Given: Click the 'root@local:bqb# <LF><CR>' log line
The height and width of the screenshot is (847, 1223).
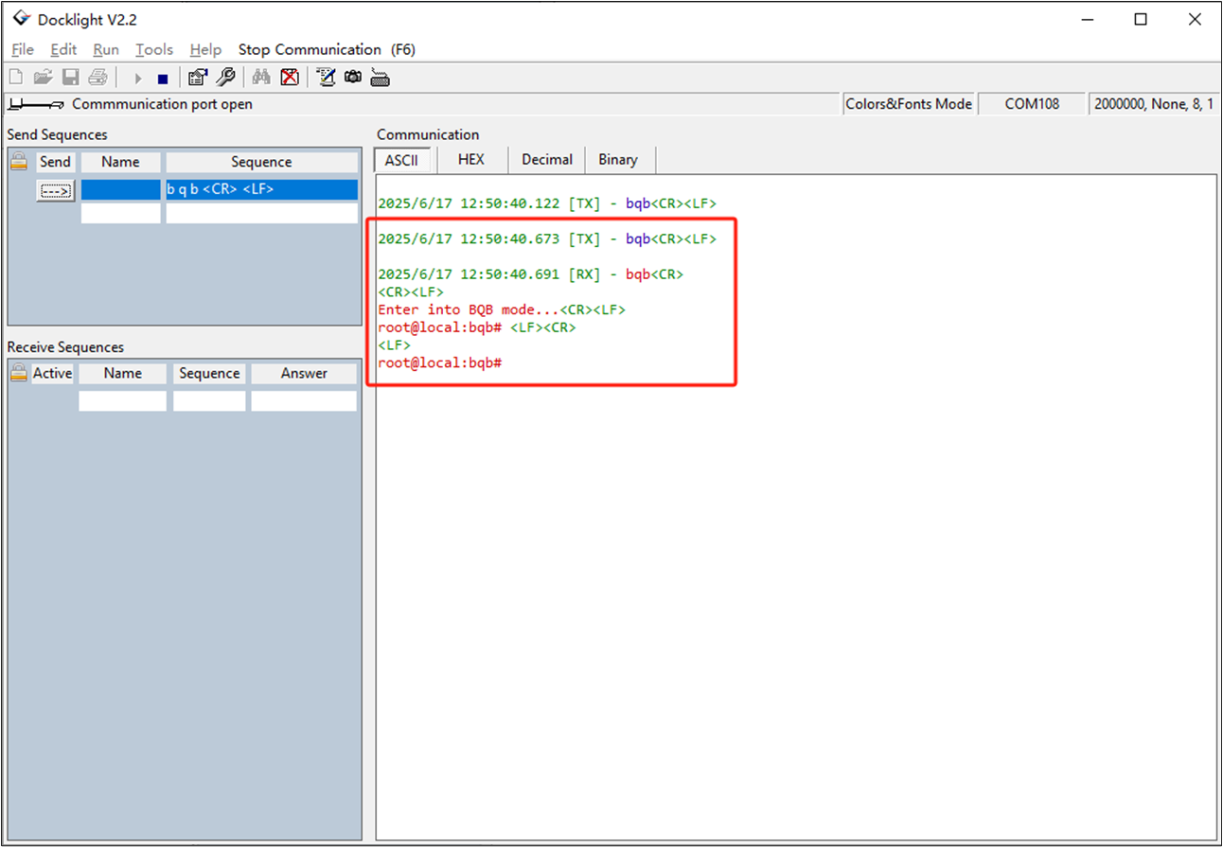Looking at the screenshot, I should pos(477,327).
